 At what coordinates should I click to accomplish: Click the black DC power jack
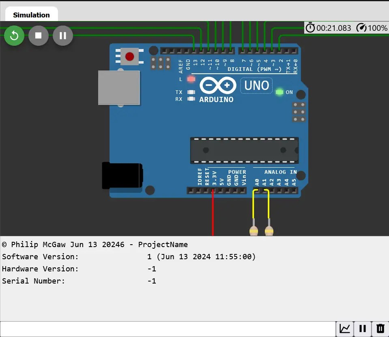(x=123, y=175)
